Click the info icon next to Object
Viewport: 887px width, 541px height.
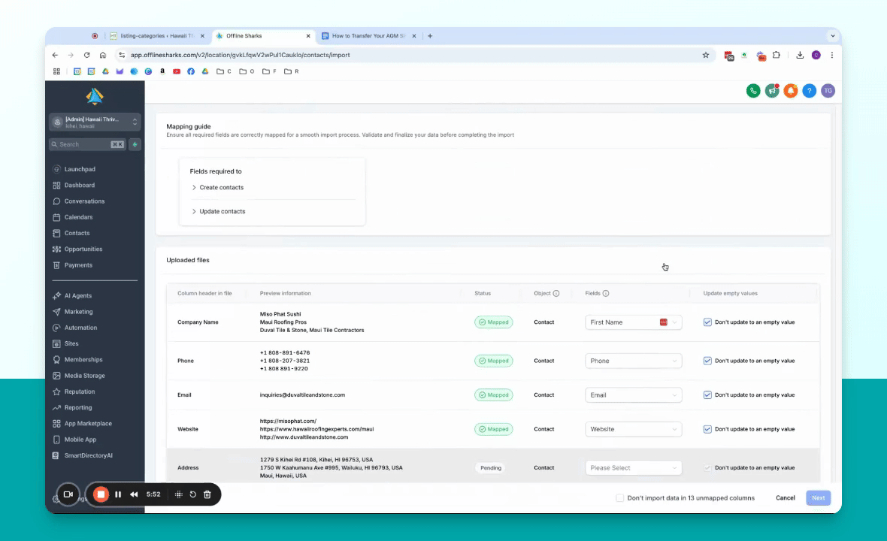pyautogui.click(x=556, y=293)
